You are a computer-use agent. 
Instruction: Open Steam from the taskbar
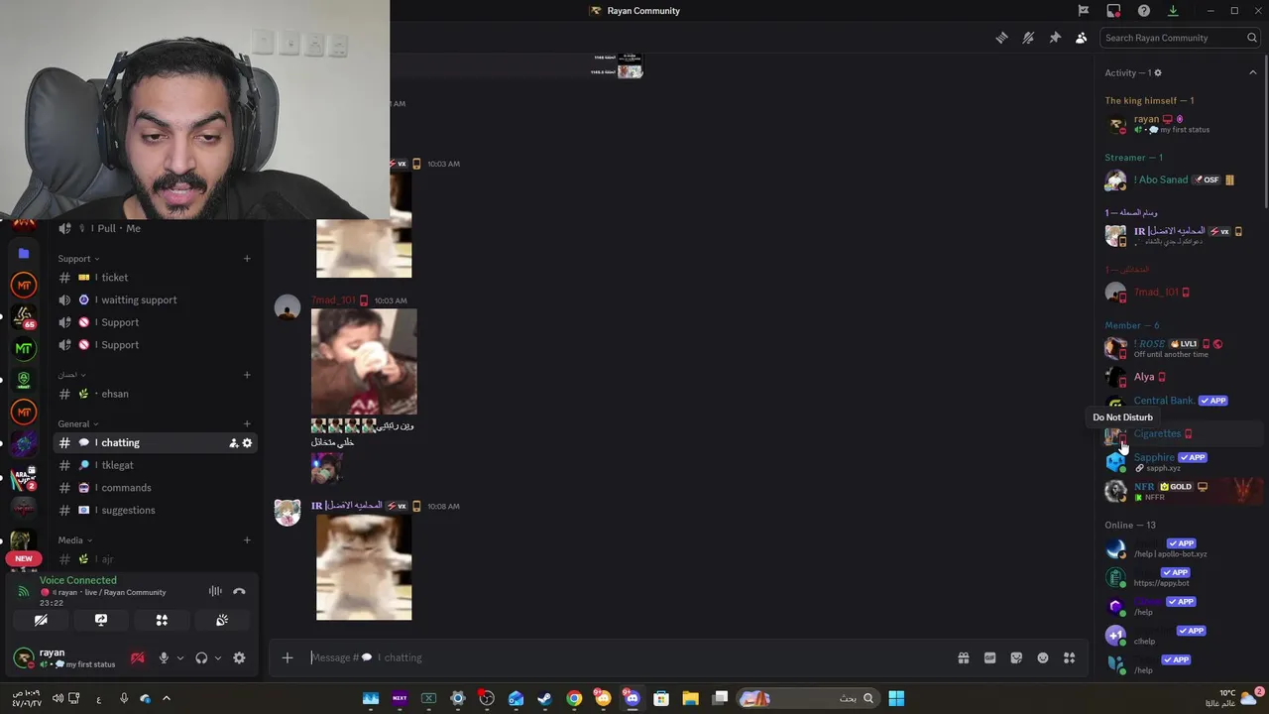click(545, 698)
